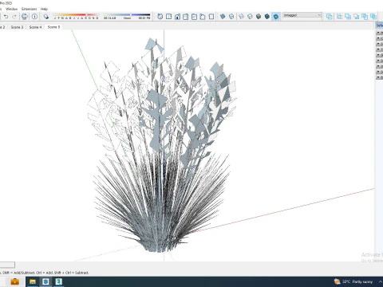Open briefcase app on taskbar
This screenshot has height=287, width=383.
click(x=14, y=281)
